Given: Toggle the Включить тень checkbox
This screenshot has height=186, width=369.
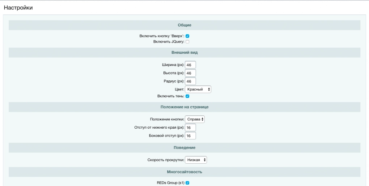Looking at the screenshot, I should [x=187, y=96].
